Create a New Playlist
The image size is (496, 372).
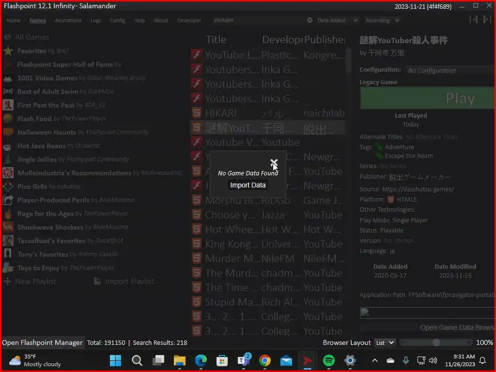tap(30, 281)
